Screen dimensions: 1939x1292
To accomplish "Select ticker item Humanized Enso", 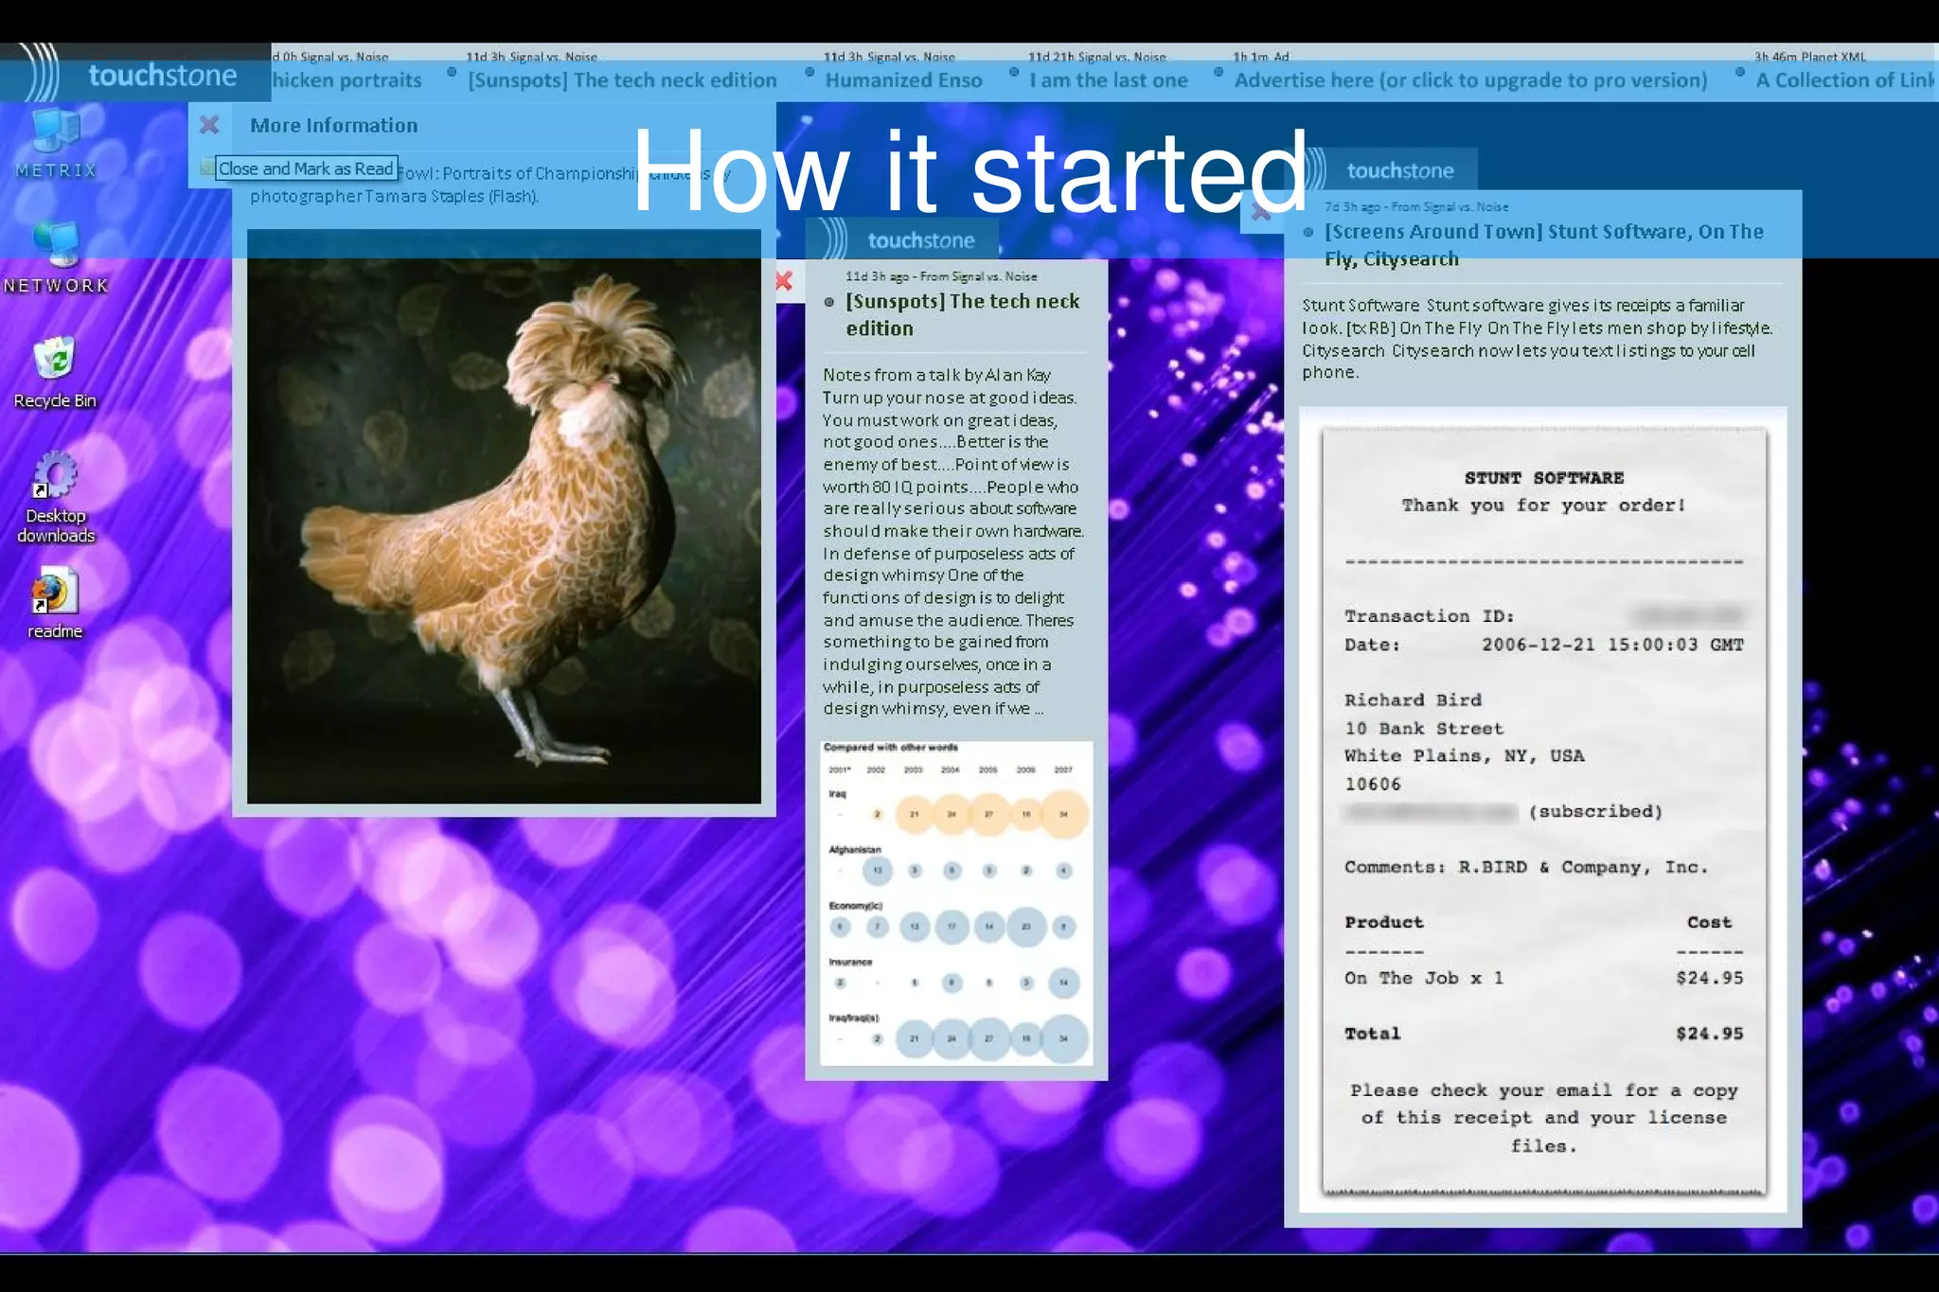I will pos(902,80).
